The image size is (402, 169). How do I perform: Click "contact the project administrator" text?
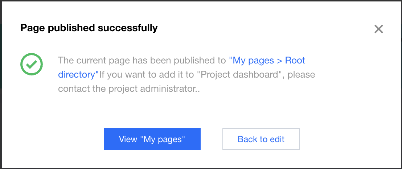tap(127, 89)
